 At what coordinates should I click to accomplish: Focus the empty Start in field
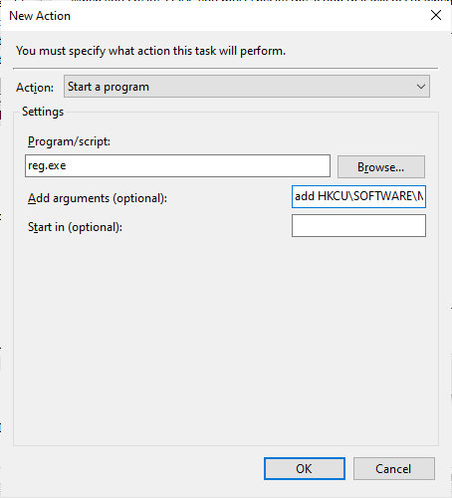[x=358, y=225]
